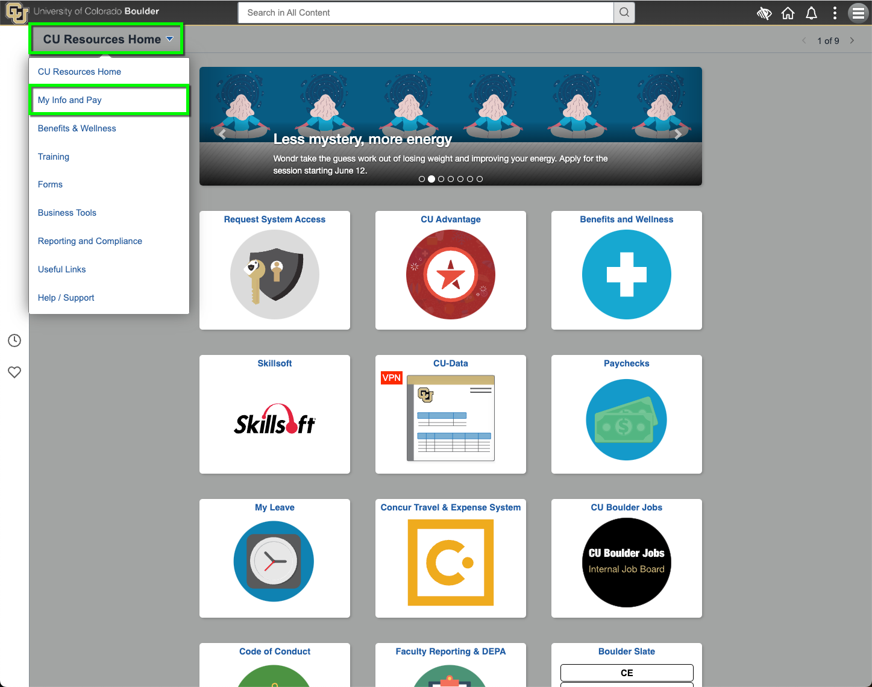Click the Benefits and Wellness tile title
Viewport: 872px width, 687px height.
627,219
